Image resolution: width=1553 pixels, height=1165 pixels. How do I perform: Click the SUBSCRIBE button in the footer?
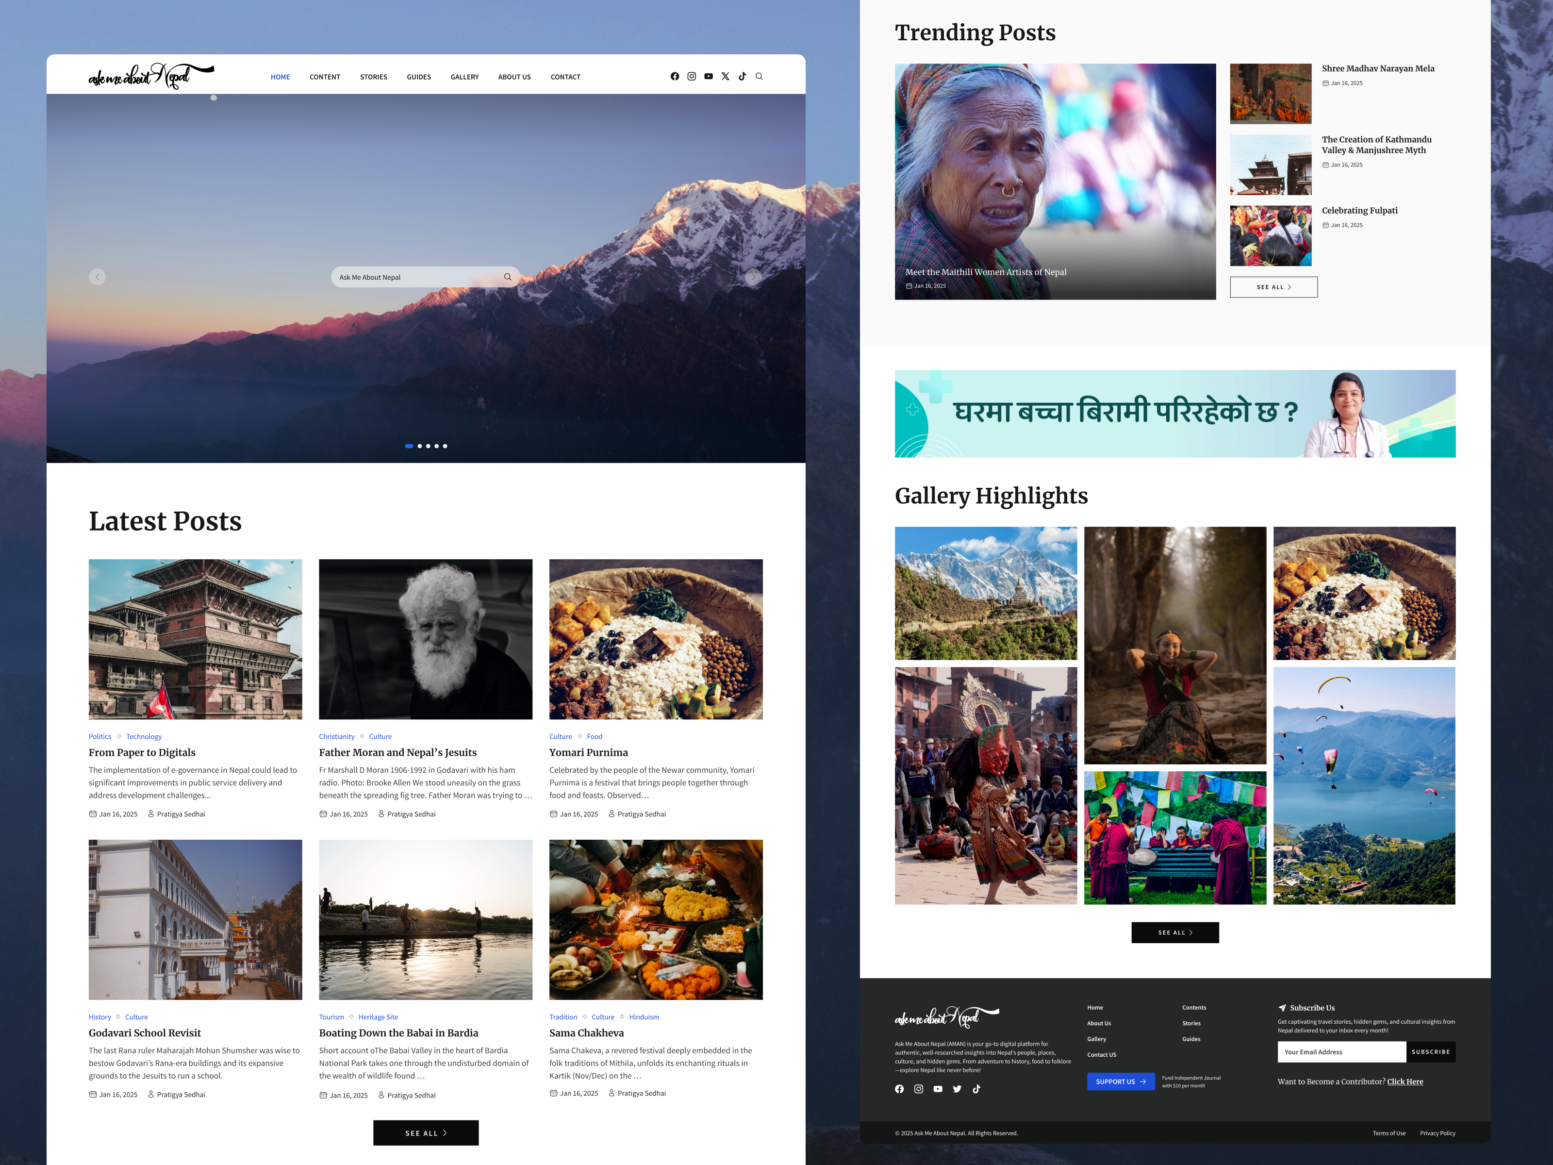pos(1432,1051)
